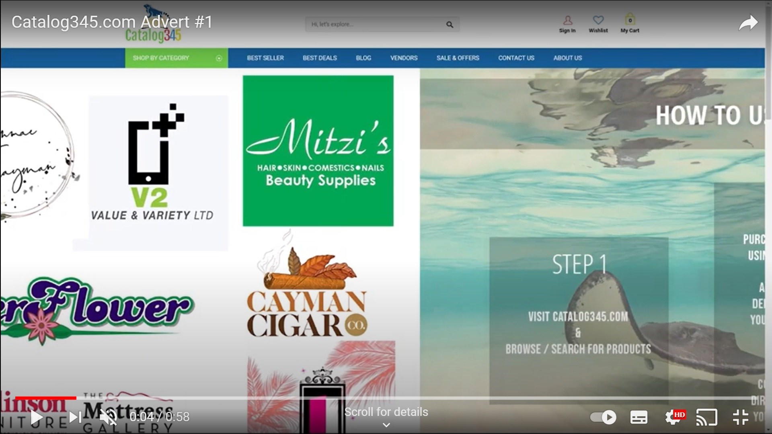Go to the Blog page
This screenshot has height=434, width=772.
coord(363,58)
